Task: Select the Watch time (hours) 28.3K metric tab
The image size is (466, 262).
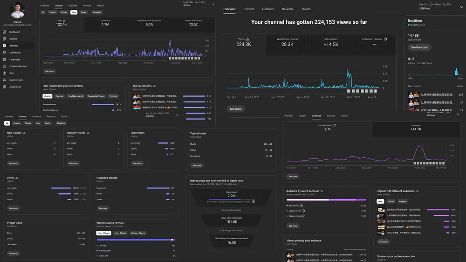Action: [288, 45]
